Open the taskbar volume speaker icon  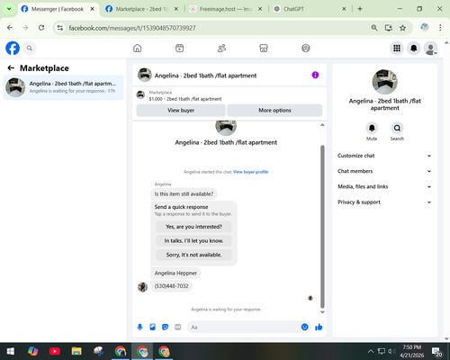tap(391, 351)
